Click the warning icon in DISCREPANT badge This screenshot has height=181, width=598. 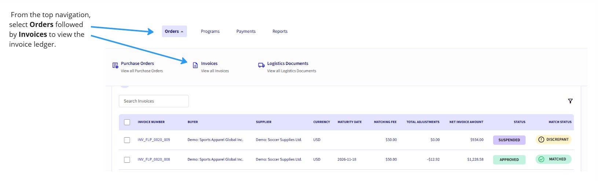click(x=541, y=140)
